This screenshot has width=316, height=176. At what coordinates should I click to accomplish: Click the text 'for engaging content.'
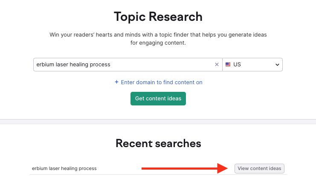coord(158,43)
